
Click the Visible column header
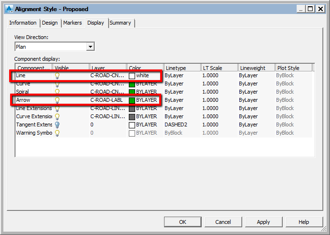coord(71,68)
